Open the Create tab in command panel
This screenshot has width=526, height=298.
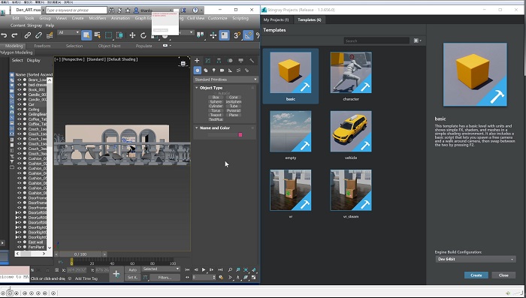click(197, 60)
